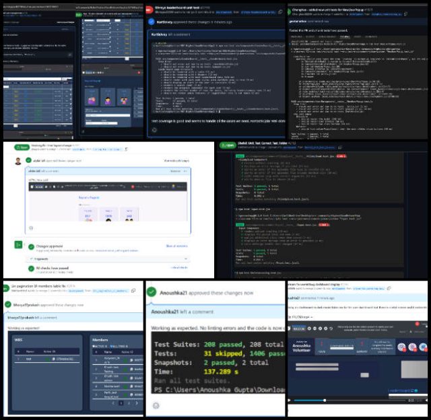Image resolution: width=431 pixels, height=420 pixels.
Task: Click the Show all reviewers link
Action: pyautogui.click(x=176, y=247)
